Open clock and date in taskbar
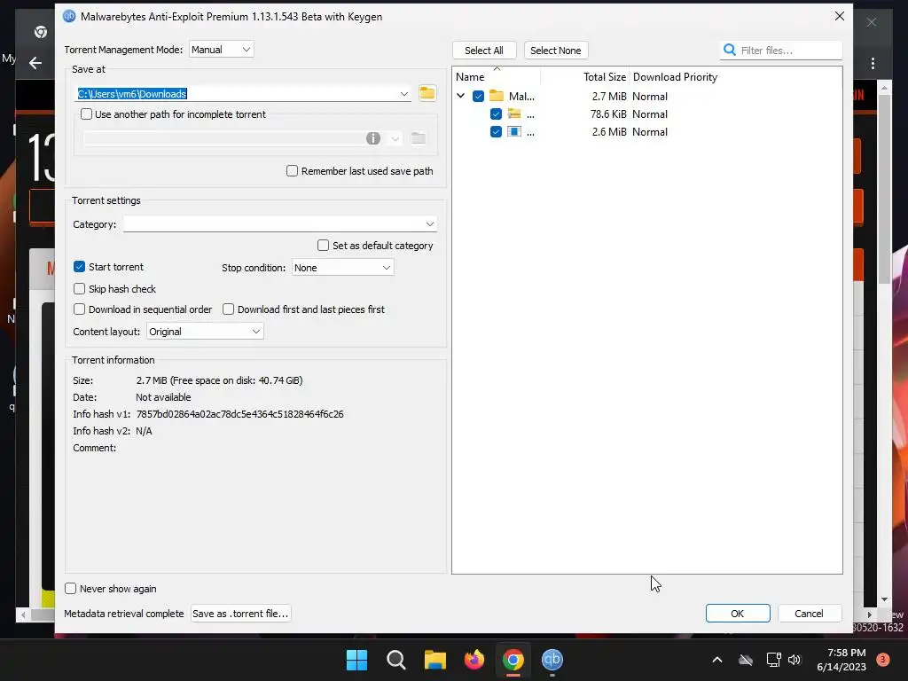 841,660
